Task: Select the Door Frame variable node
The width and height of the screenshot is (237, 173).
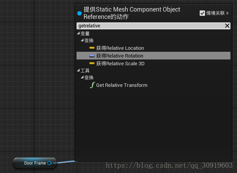Action: tap(35, 163)
